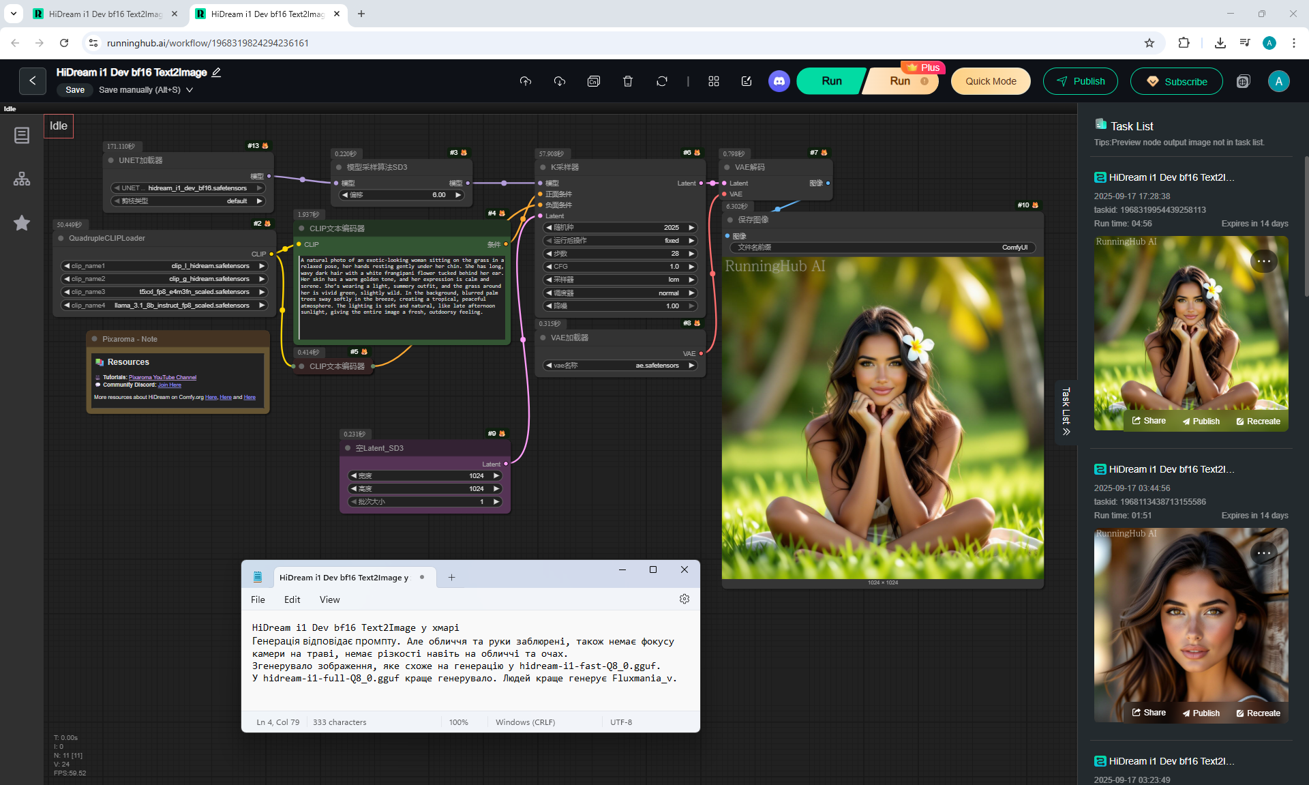Open the Discord icon button
1309x785 pixels.
pos(779,81)
